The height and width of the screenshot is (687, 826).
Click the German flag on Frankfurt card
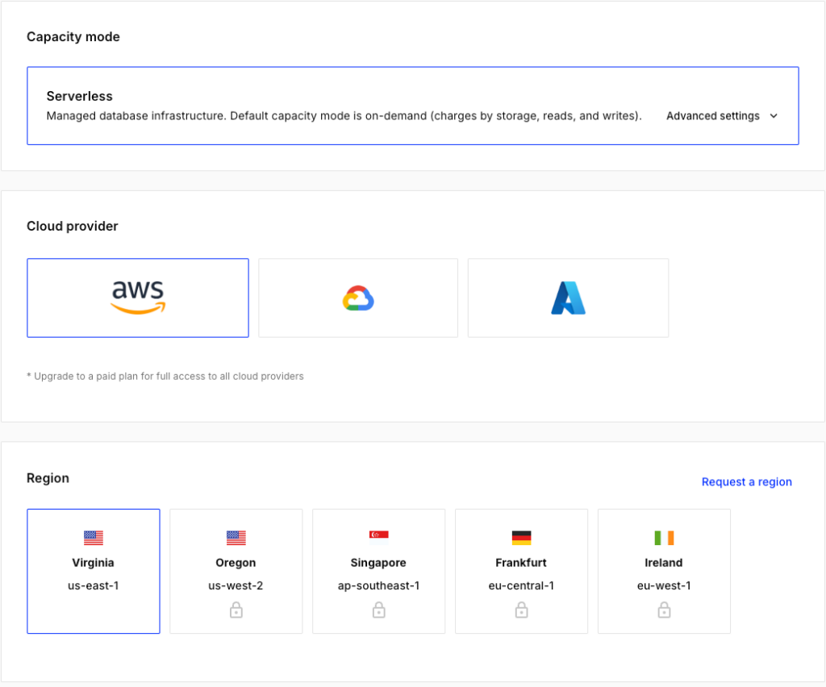coord(522,538)
